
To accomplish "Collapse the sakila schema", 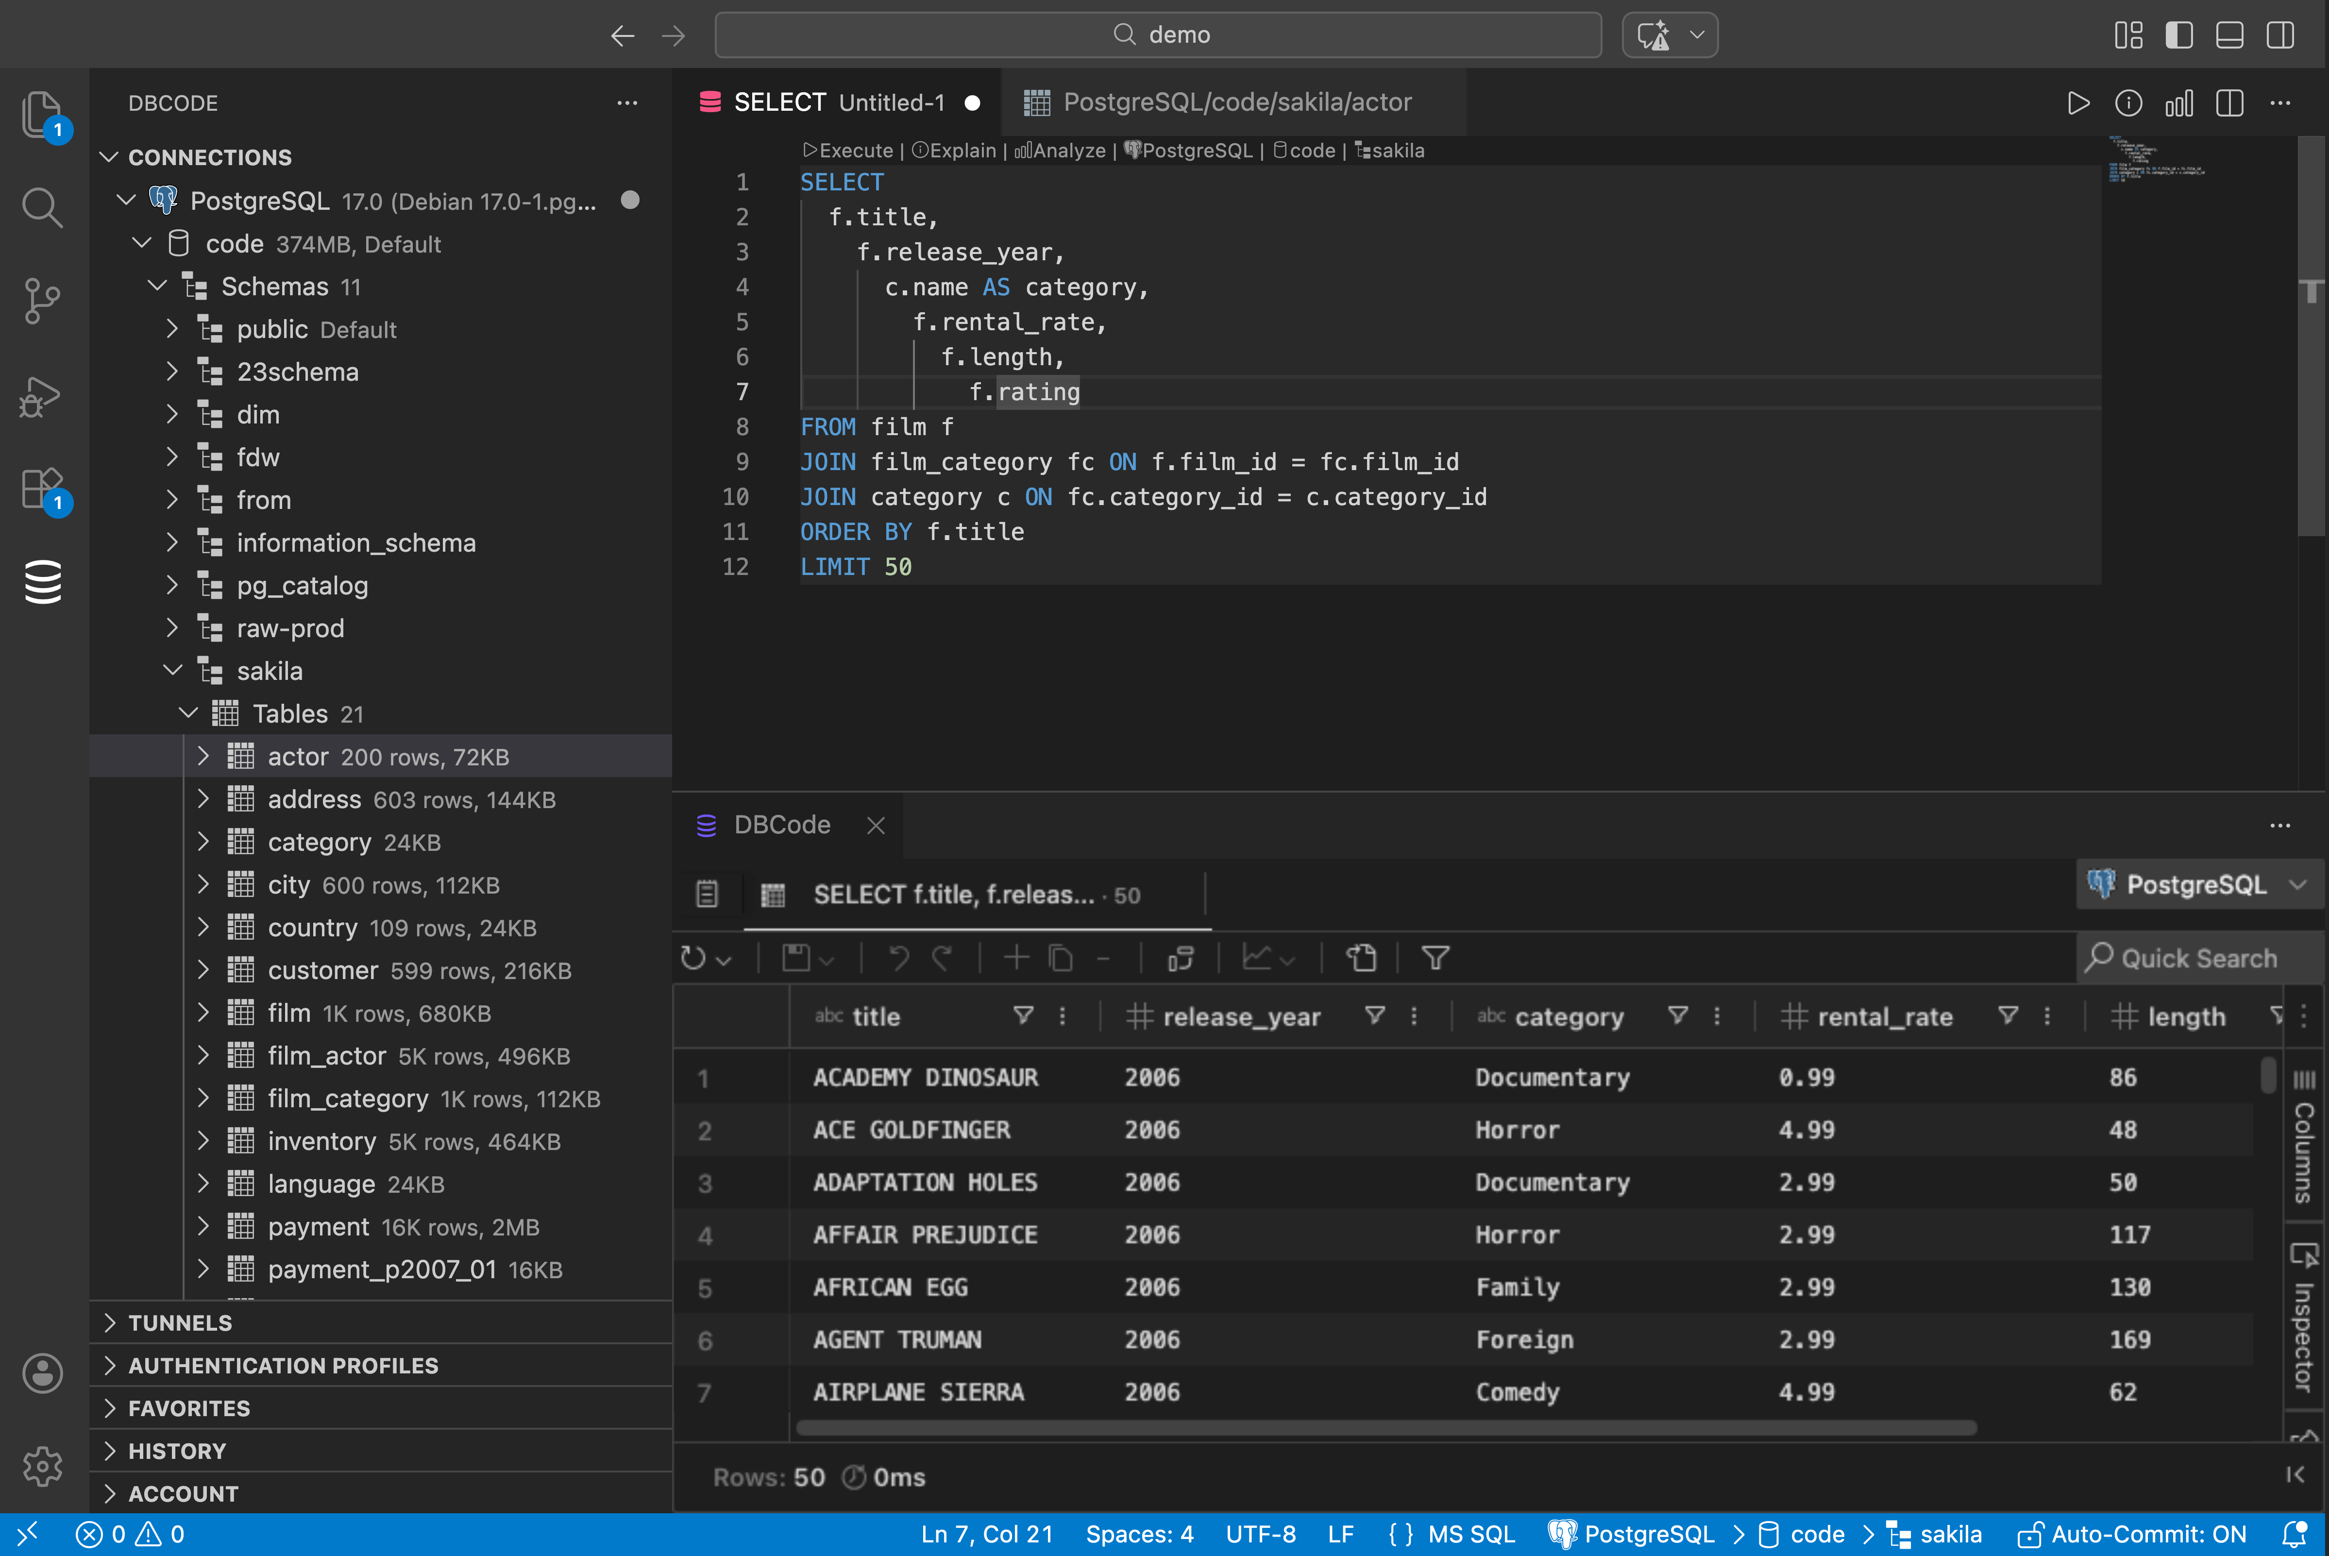I will [173, 670].
